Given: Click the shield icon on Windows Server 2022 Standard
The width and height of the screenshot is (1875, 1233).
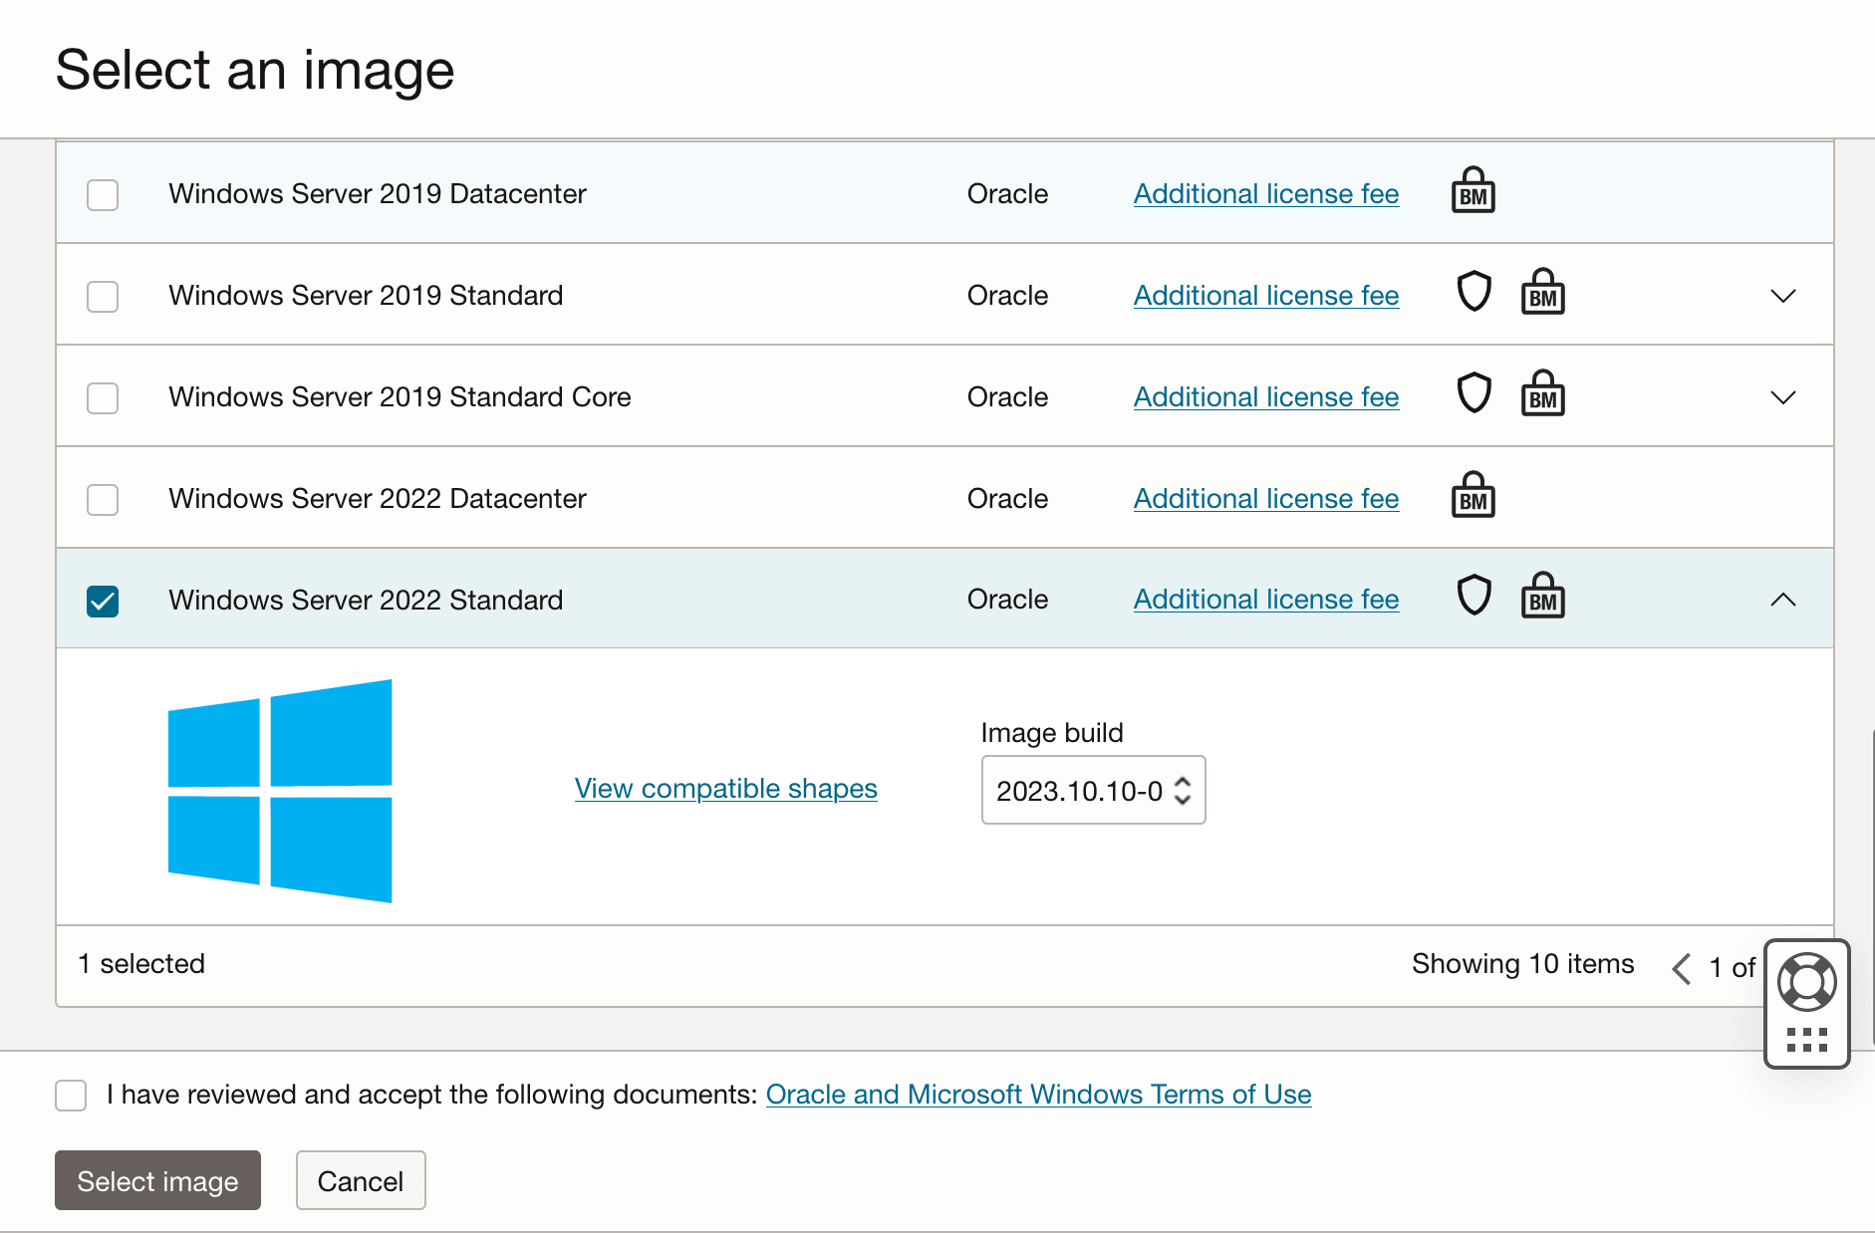Looking at the screenshot, I should pyautogui.click(x=1473, y=595).
